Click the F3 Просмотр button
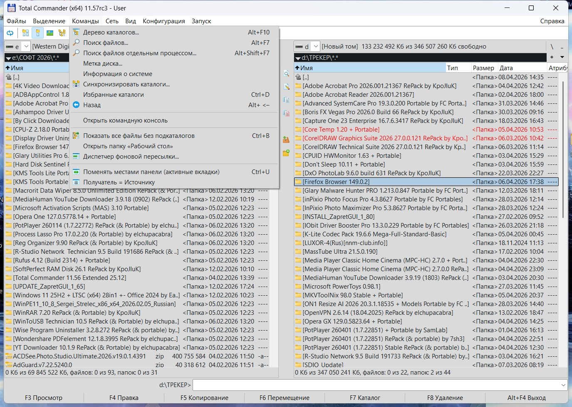The height and width of the screenshot is (407, 572). click(44, 398)
